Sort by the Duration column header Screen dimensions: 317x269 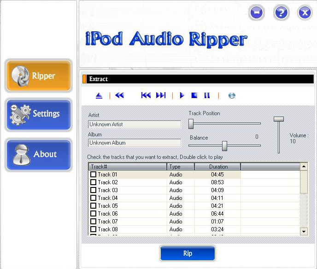(218, 167)
